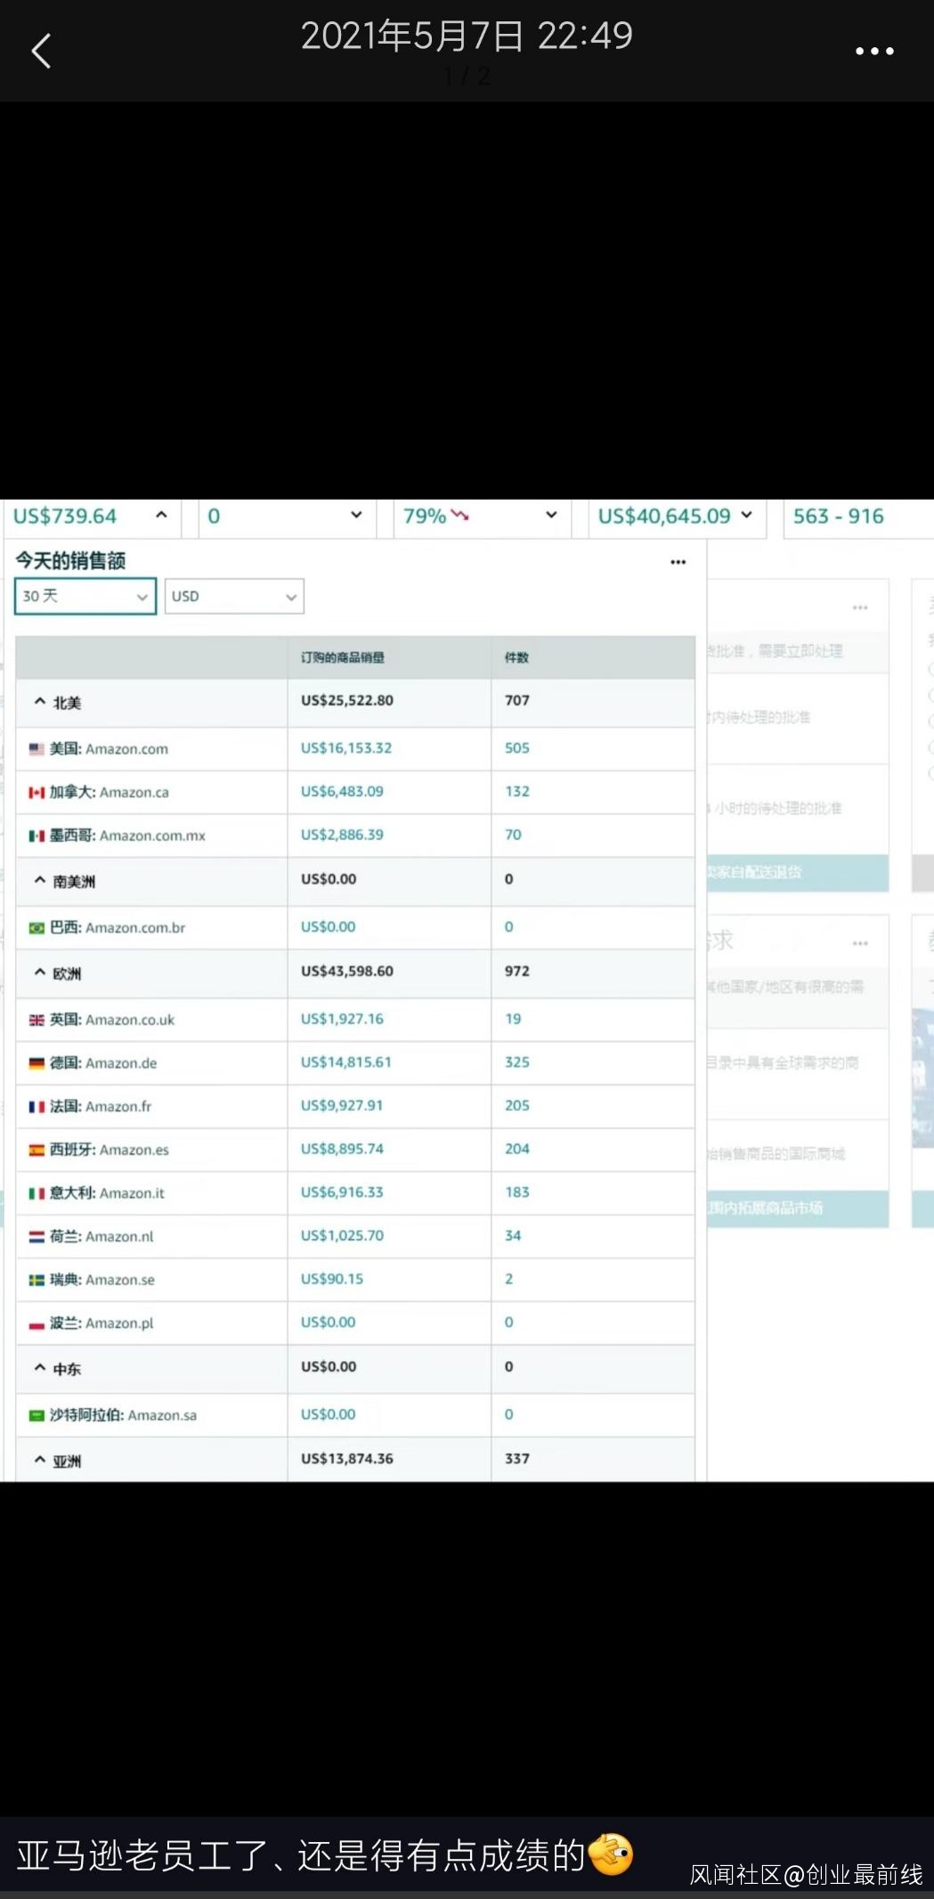Collapse the 亚洲 region group
The image size is (934, 1899).
pyautogui.click(x=40, y=1460)
